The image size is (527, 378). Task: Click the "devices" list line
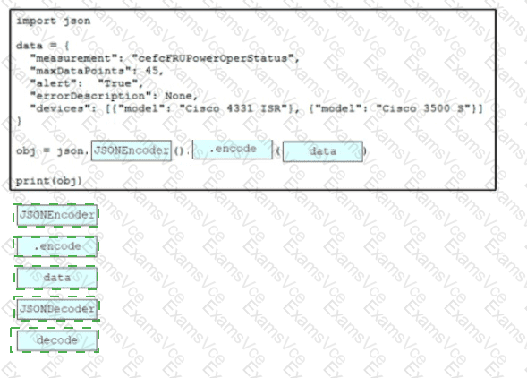coord(257,108)
